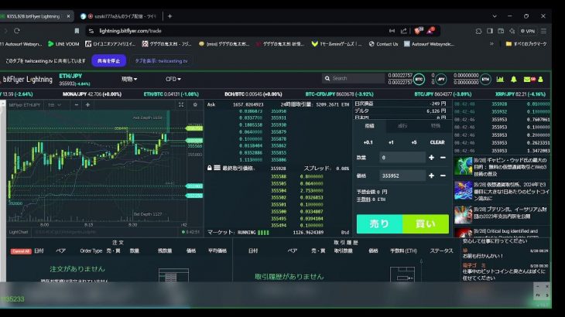Click the BTC balance circle icon
Viewport: 565px width, 317px height.
coord(419,79)
